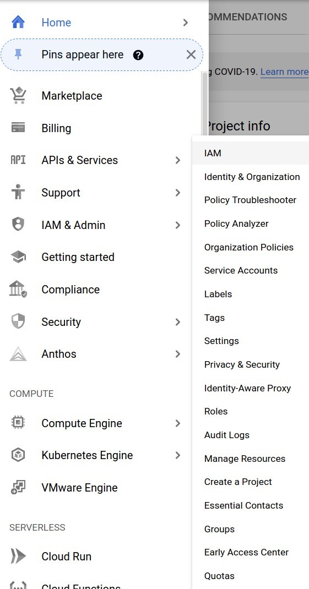Select the Anthos triangle icon
Screen dimensions: 309x589
(18, 354)
